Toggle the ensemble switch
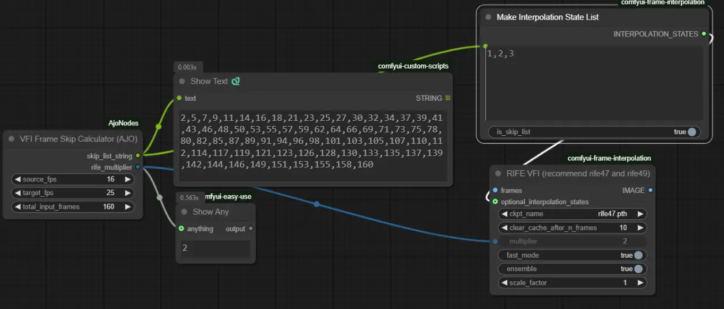Image resolution: width=724 pixels, height=309 pixels. click(x=638, y=269)
